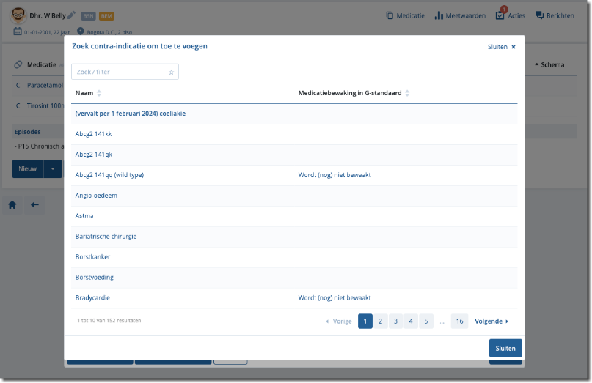The height and width of the screenshot is (383, 592).
Task: Click the patient avatar icon
Action: pyautogui.click(x=18, y=15)
